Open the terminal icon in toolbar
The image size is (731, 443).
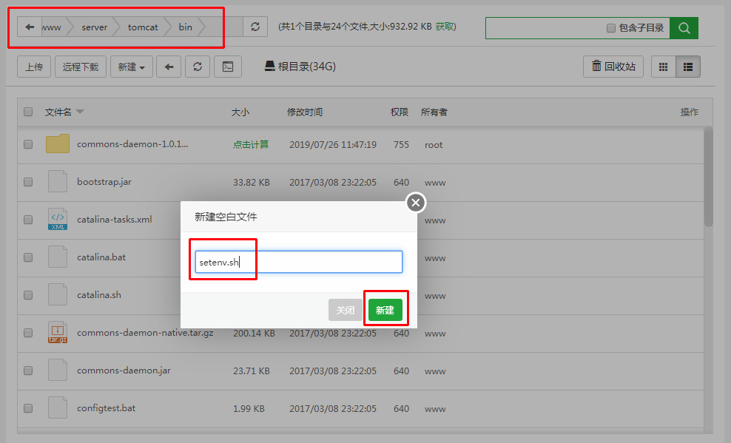228,67
